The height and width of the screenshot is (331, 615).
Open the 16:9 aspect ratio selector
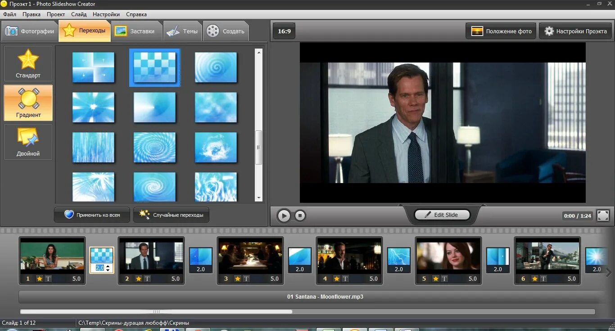coord(284,31)
